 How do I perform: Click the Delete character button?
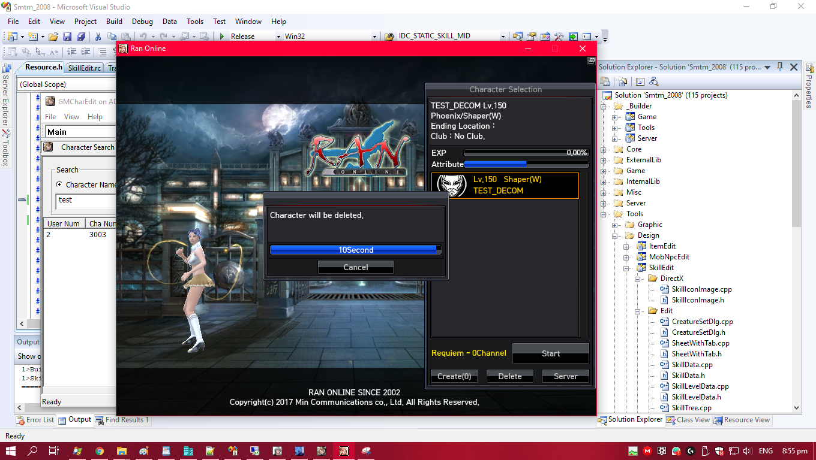pyautogui.click(x=510, y=376)
